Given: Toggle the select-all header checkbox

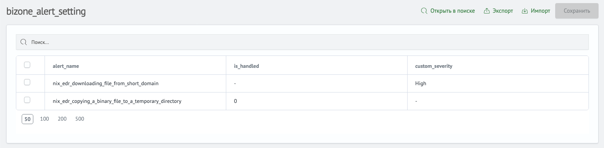Looking at the screenshot, I should [27, 65].
